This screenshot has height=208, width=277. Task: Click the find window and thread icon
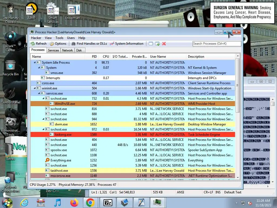[x=157, y=44]
